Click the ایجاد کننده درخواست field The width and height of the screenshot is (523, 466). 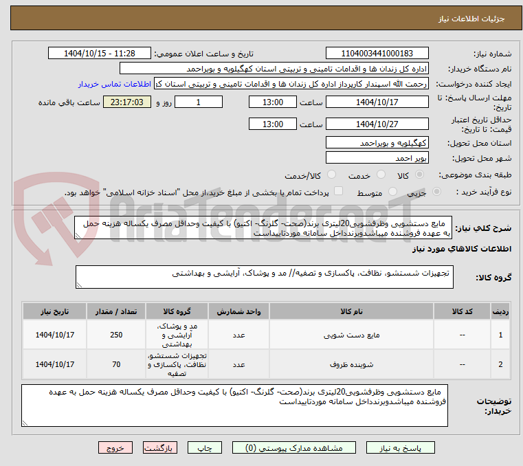tap(291, 84)
